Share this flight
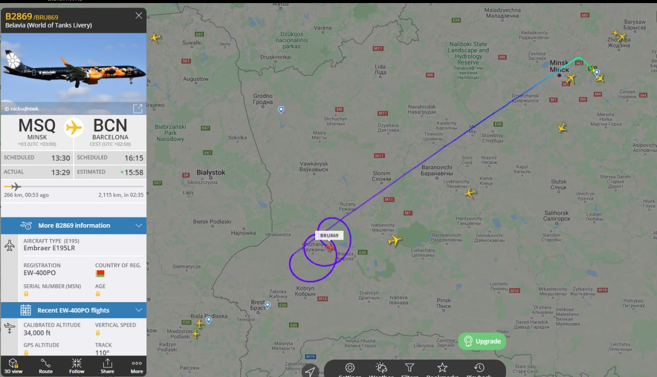The image size is (657, 377). 107,366
